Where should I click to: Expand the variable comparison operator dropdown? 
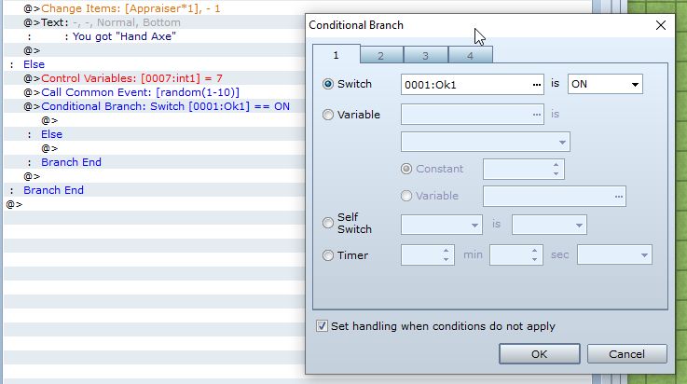(x=485, y=142)
